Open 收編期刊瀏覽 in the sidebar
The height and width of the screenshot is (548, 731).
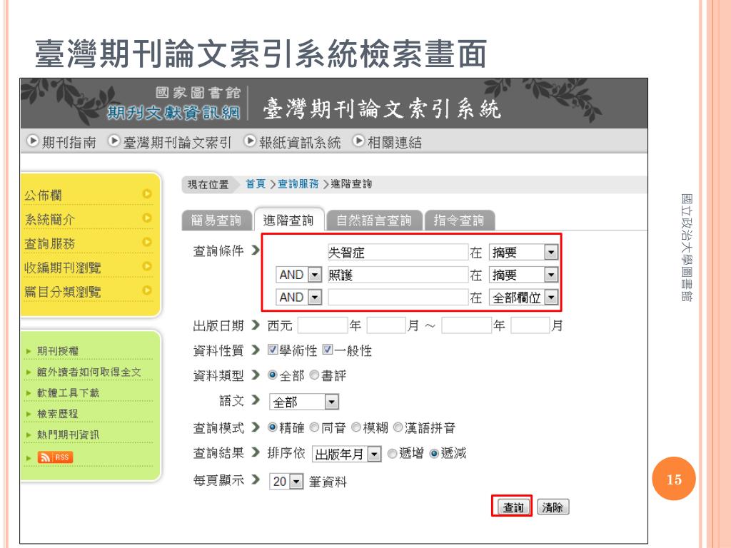pyautogui.click(x=63, y=268)
